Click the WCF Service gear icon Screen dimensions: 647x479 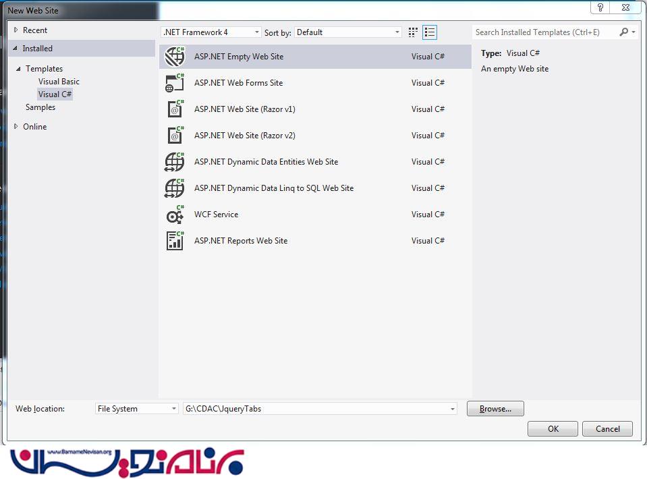pos(175,215)
